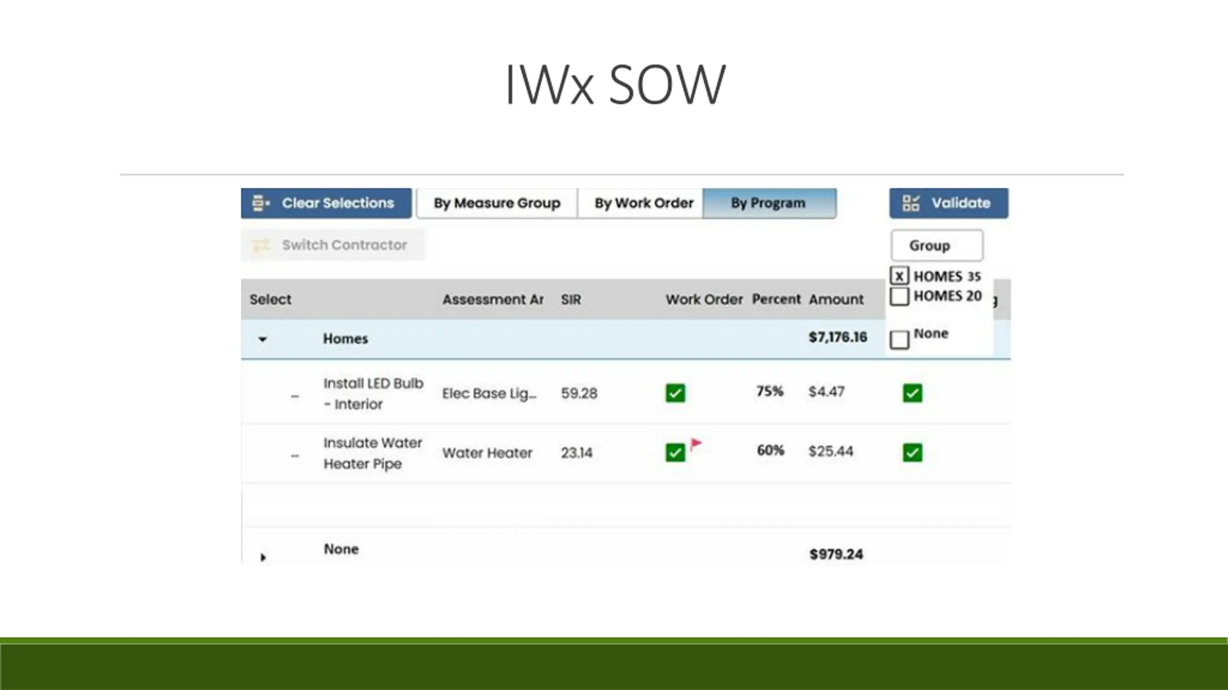Expand the None program group
The height and width of the screenshot is (690, 1228).
(263, 557)
